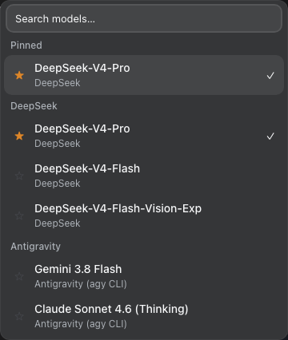
Task: Toggle the orange star beside DeepSeek-V4-Pro under the DeepSeek group
Action: click(x=19, y=136)
